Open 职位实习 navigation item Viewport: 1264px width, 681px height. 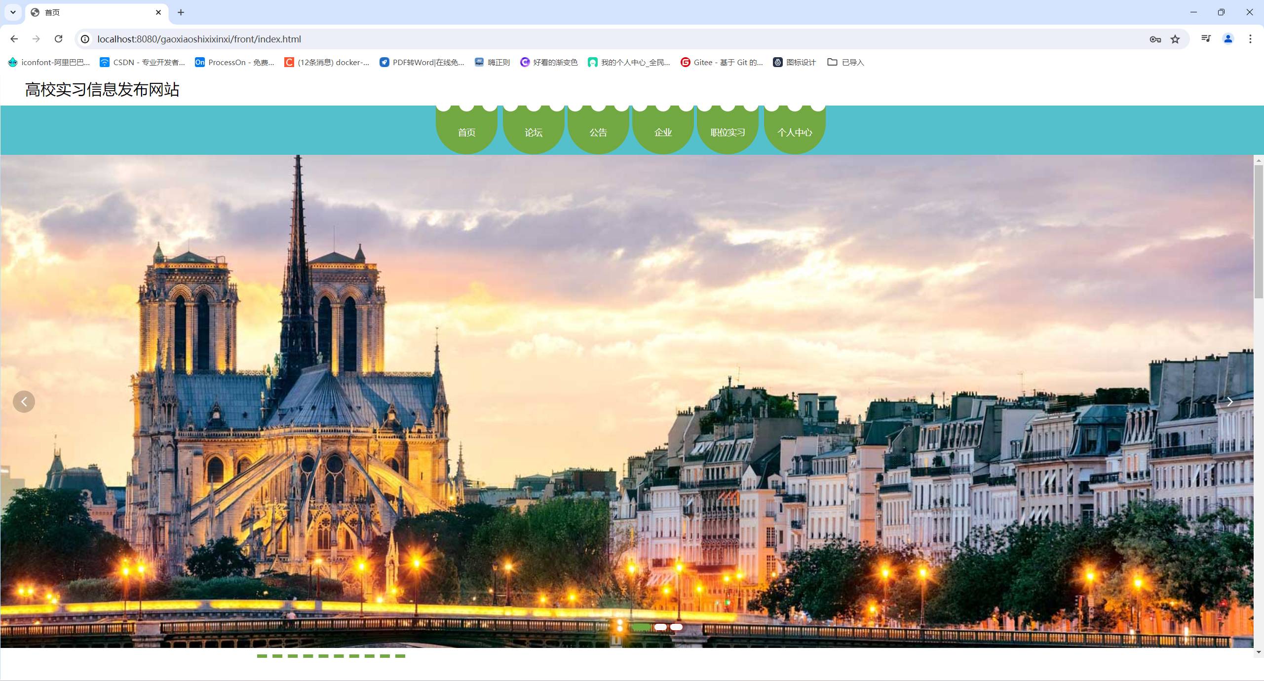point(728,132)
